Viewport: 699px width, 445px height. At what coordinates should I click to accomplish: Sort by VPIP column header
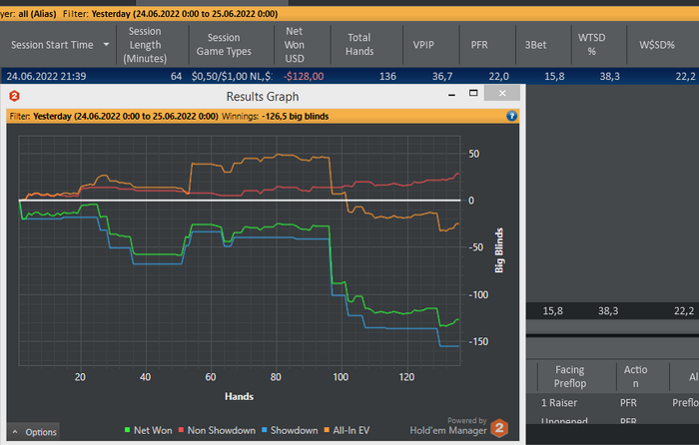(423, 45)
